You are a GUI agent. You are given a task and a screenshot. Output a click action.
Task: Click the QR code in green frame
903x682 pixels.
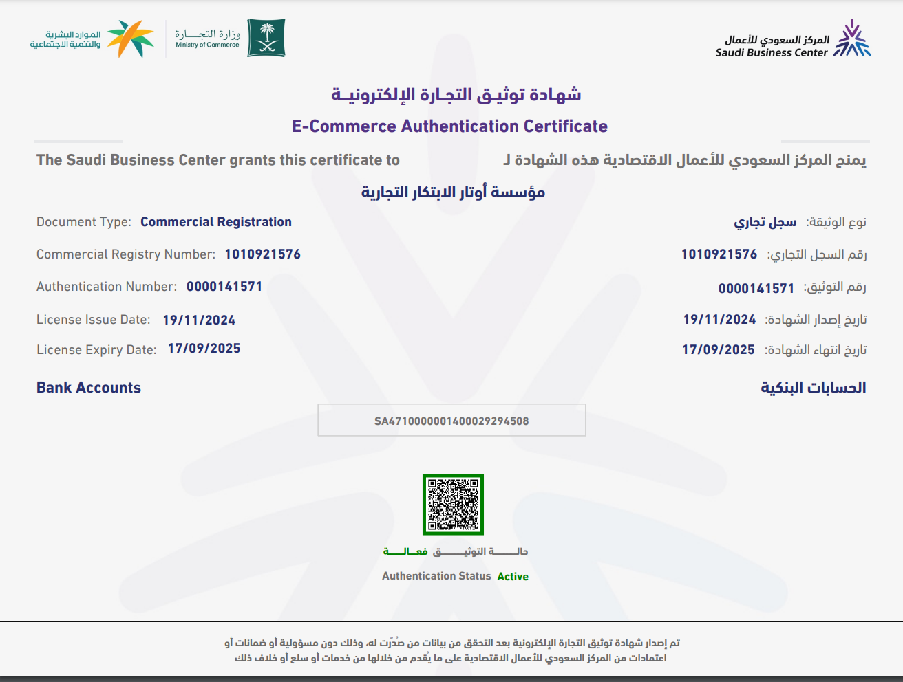tap(453, 504)
